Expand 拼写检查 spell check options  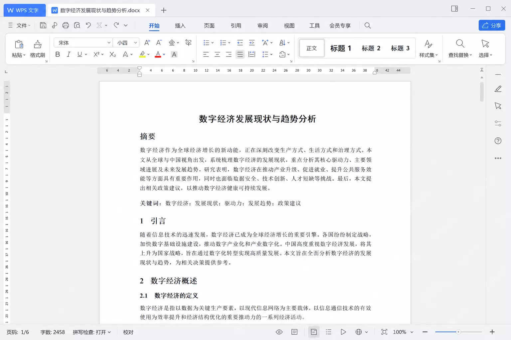(x=92, y=332)
